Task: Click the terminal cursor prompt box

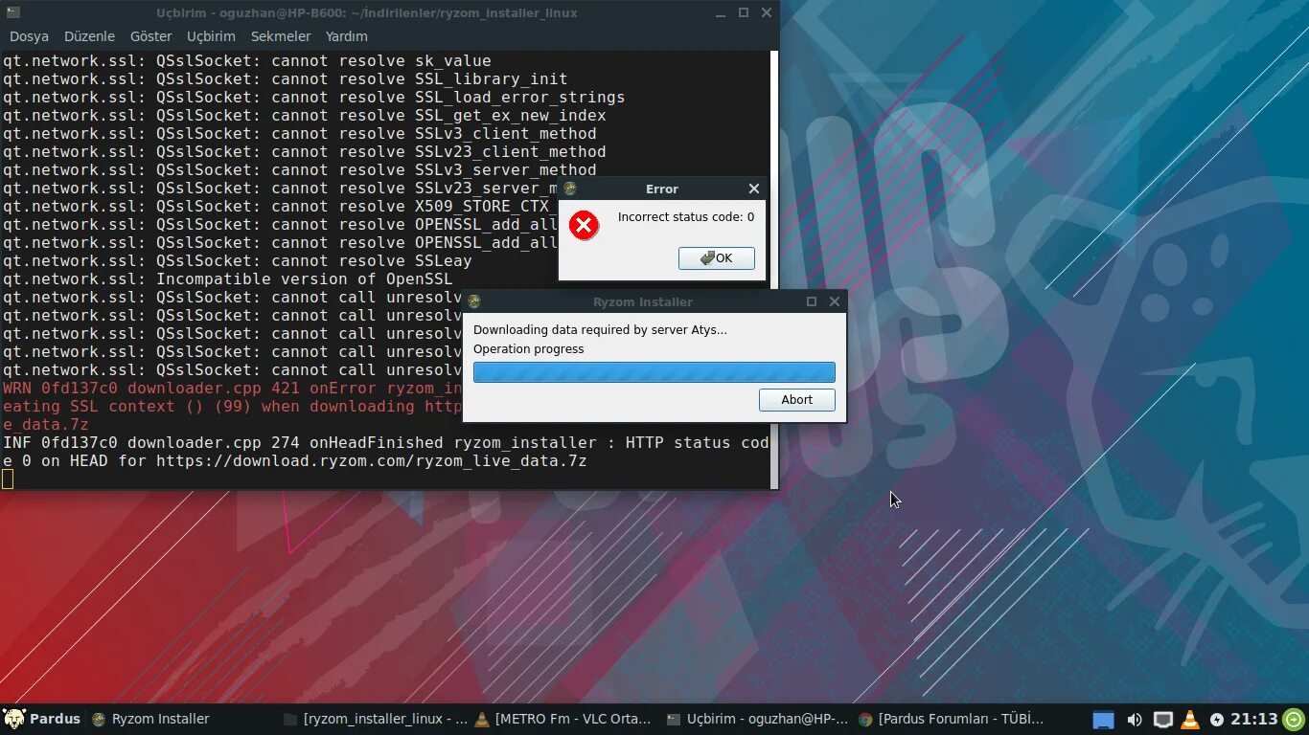Action: click(x=8, y=479)
